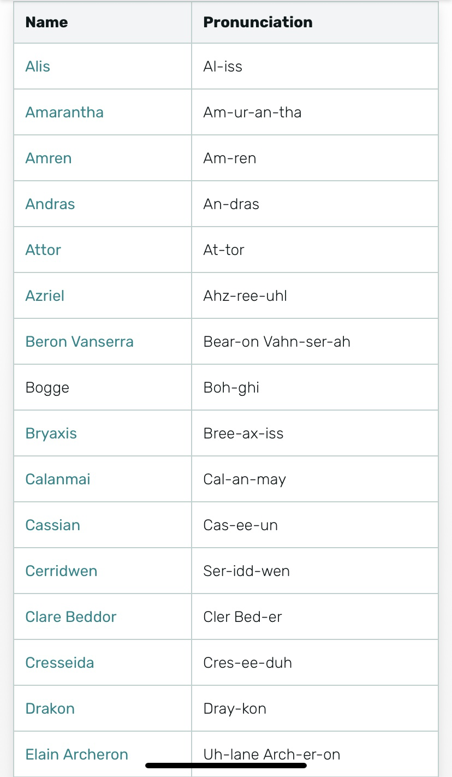Tap the Attor name link
Image resolution: width=452 pixels, height=777 pixels.
click(x=43, y=250)
